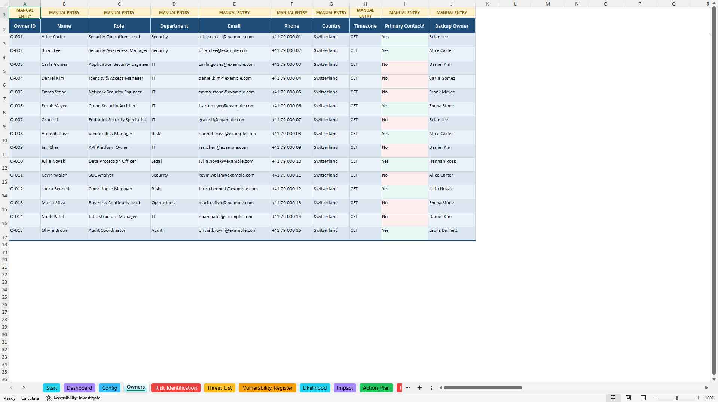
Task: Click Calculate in the status bar
Action: (30, 398)
